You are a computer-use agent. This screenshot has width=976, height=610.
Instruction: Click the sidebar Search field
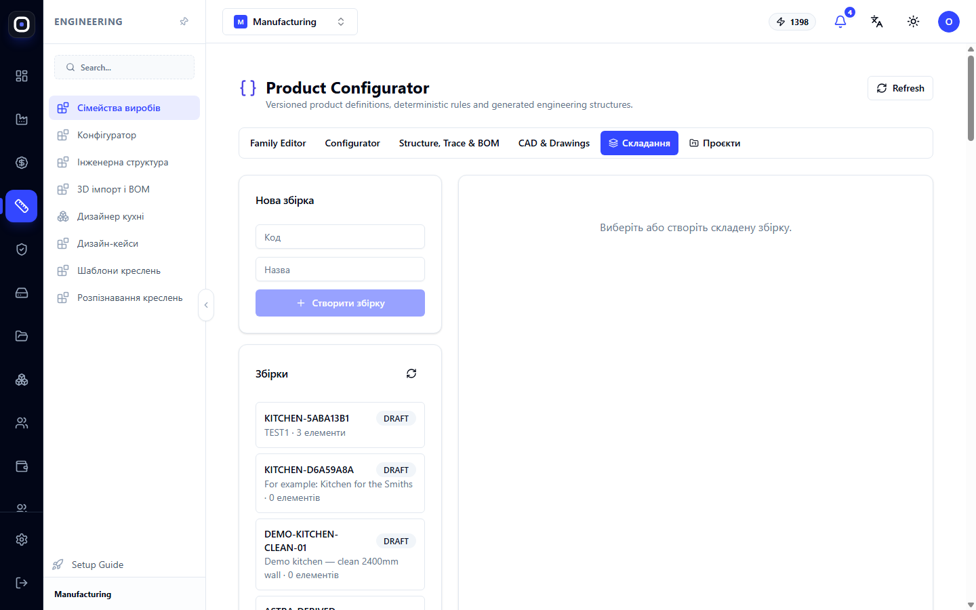pyautogui.click(x=124, y=67)
